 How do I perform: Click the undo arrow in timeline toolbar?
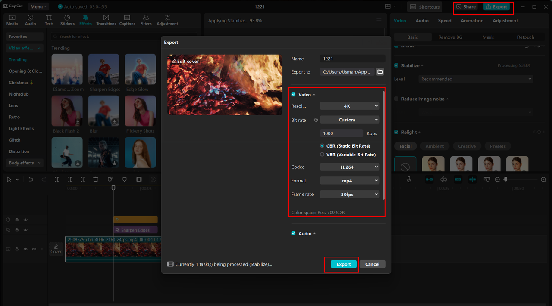(31, 179)
